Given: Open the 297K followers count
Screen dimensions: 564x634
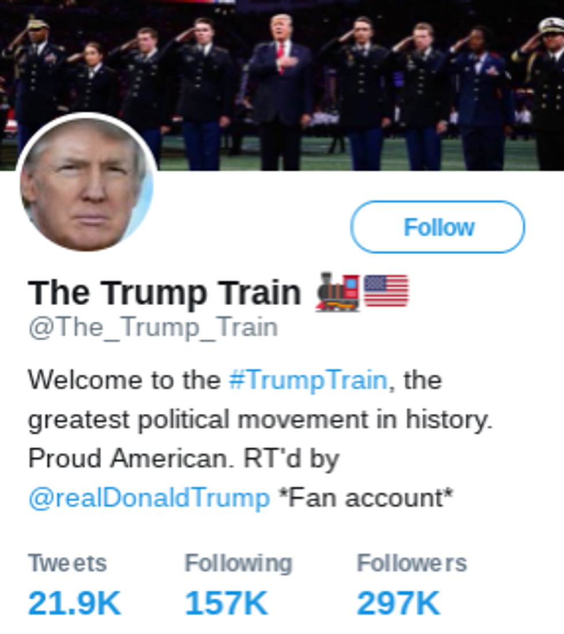Looking at the screenshot, I should [398, 603].
